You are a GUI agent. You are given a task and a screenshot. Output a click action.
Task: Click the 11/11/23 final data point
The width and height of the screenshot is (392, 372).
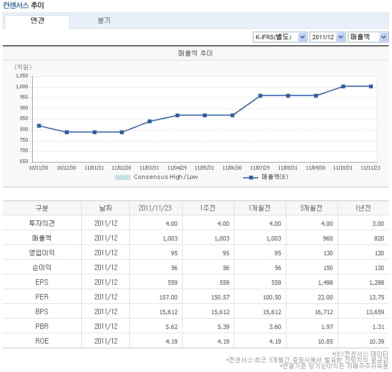371,86
